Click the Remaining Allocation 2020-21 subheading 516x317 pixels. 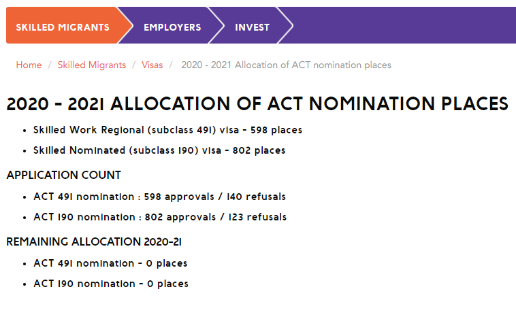point(94,241)
